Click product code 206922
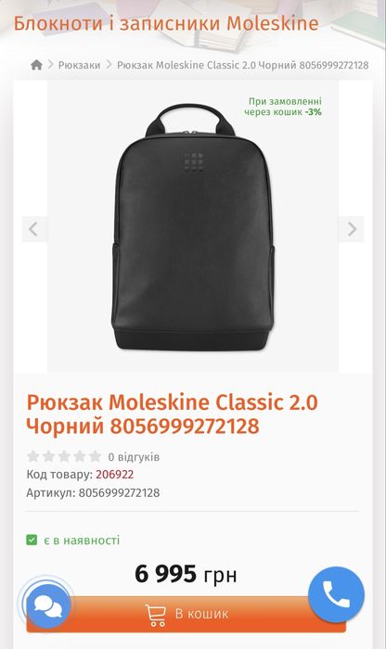 (115, 475)
